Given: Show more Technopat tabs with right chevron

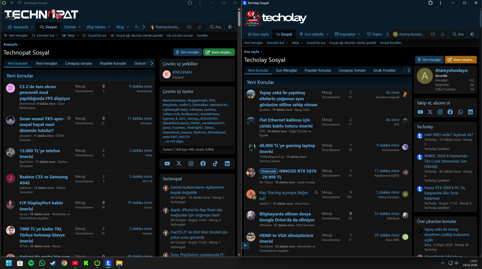Looking at the screenshot, I should point(152,63).
